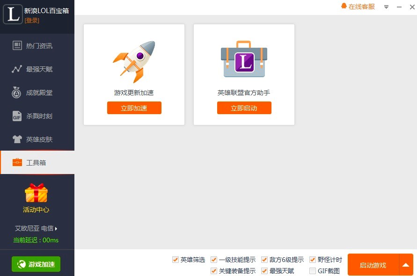Viewport: 417px width, 276px height.
Task: Click the 英雄联盟官方助手 card title
Action: (x=244, y=93)
